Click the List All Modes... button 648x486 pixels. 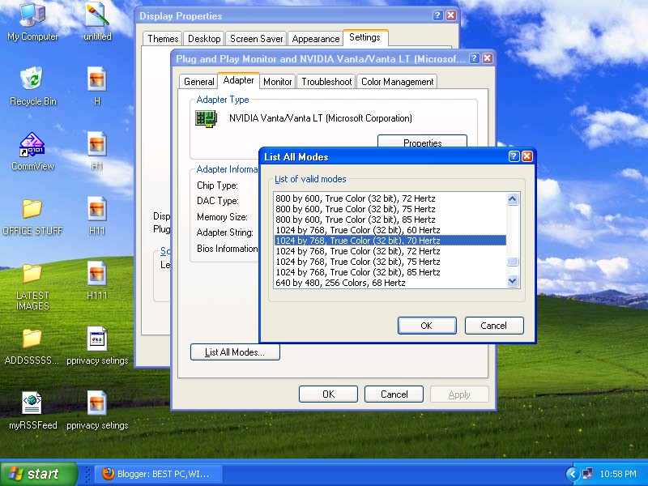tap(235, 352)
